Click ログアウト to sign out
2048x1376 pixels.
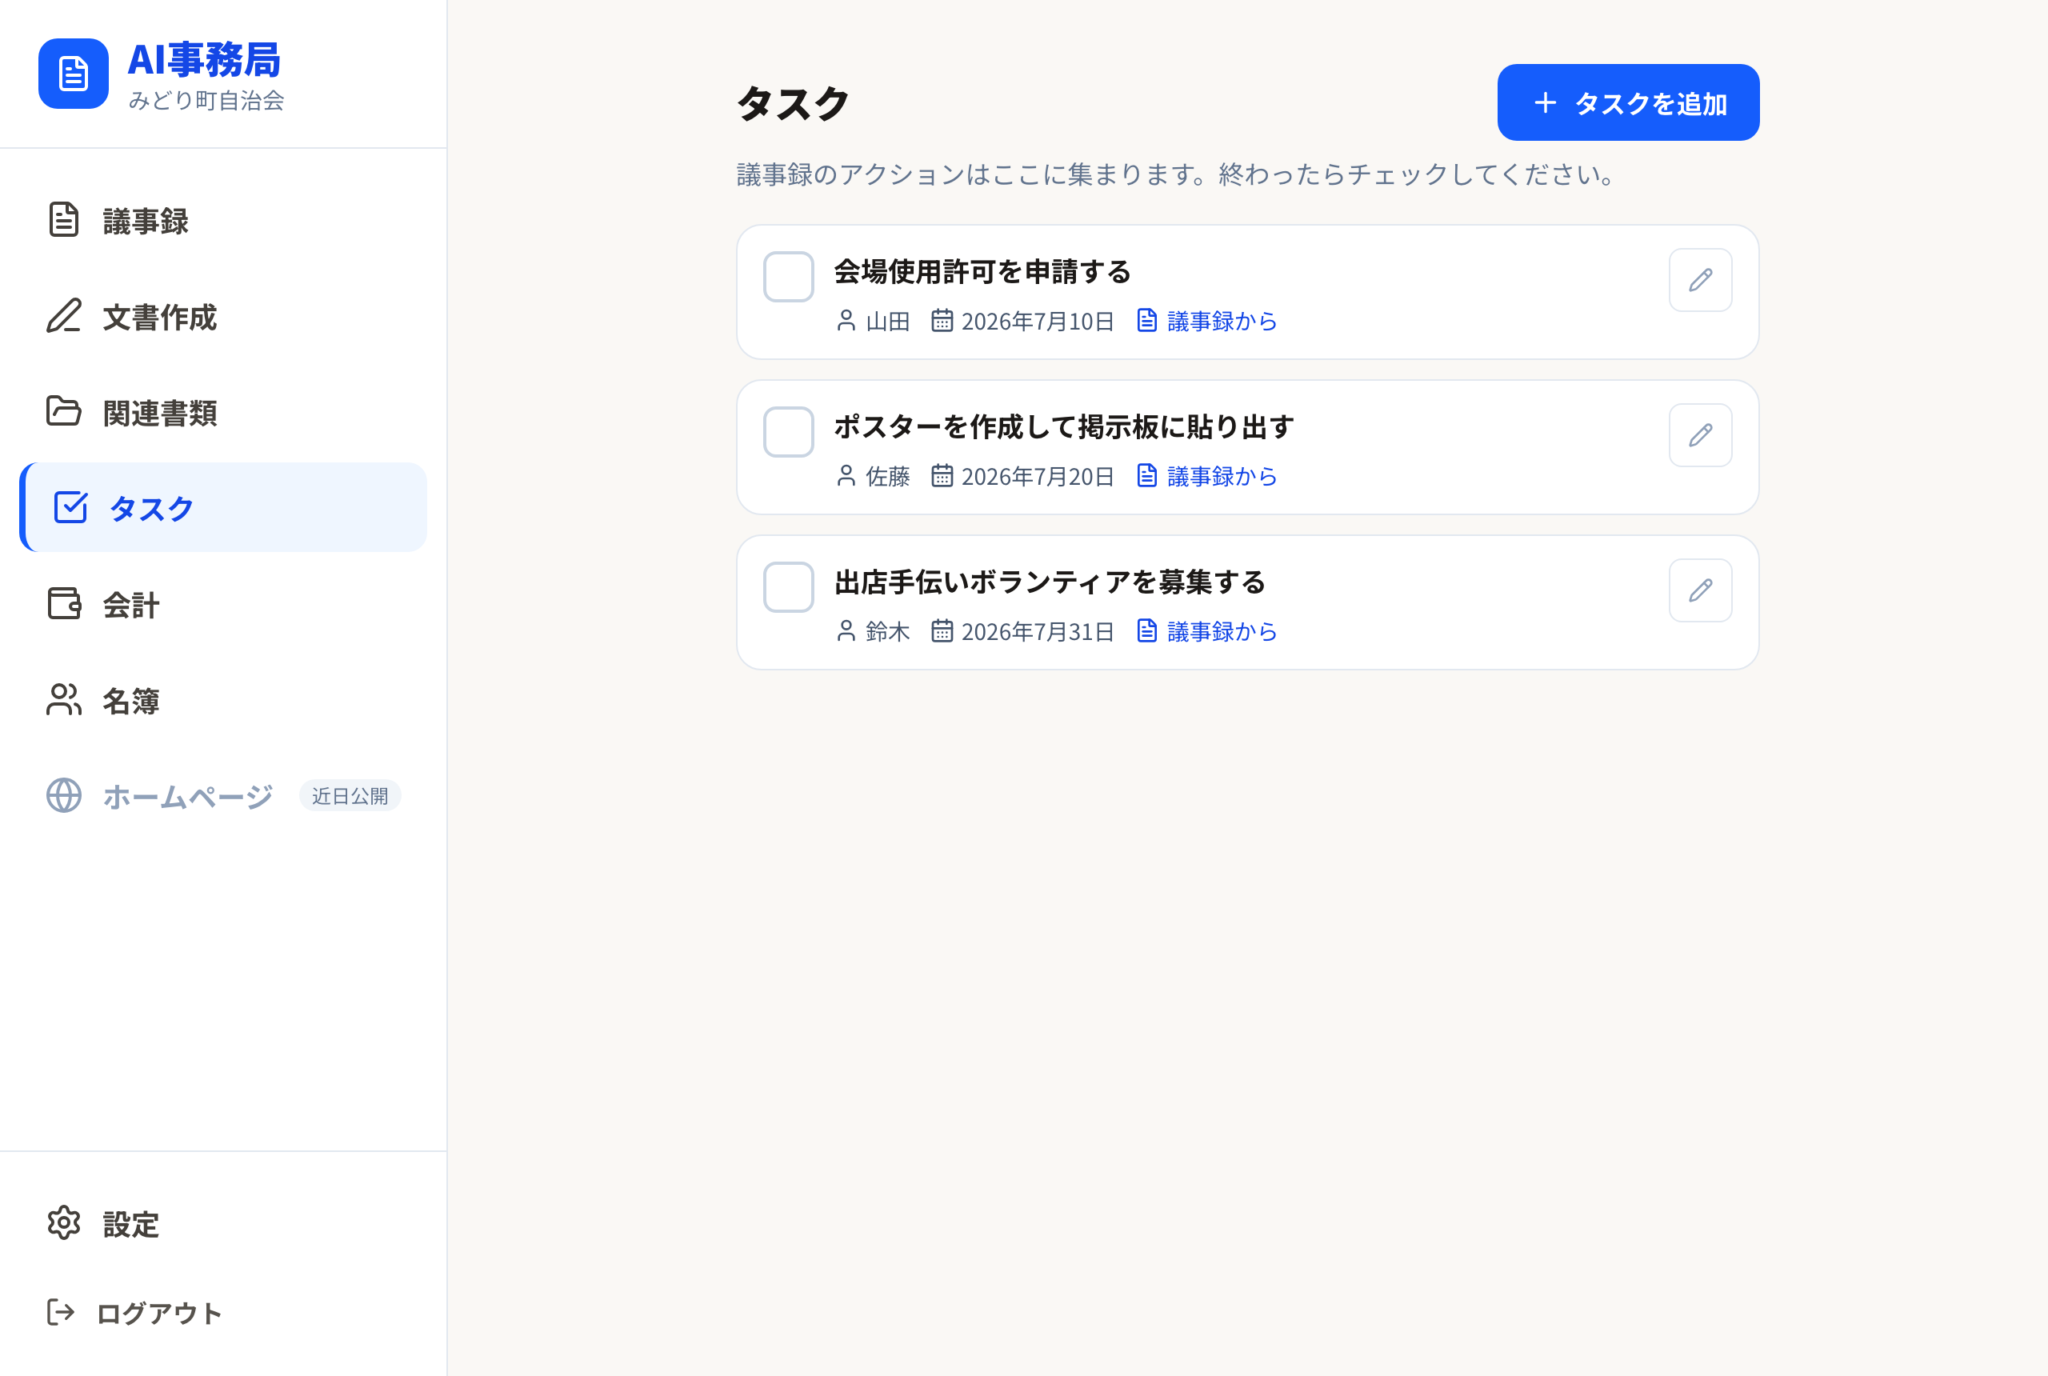coord(223,1313)
